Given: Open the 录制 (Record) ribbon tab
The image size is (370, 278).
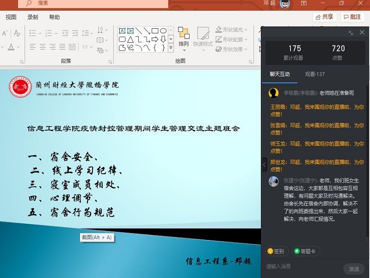Looking at the screenshot, I should click(33, 17).
